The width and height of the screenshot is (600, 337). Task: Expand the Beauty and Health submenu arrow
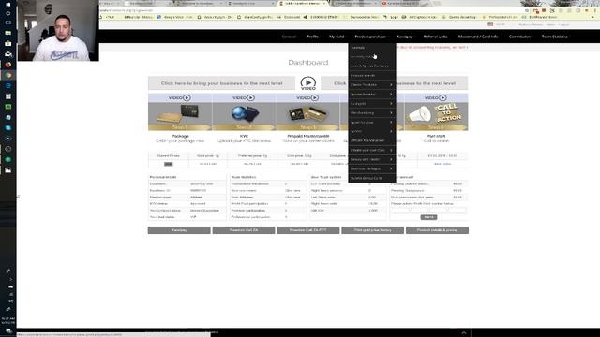click(391, 159)
